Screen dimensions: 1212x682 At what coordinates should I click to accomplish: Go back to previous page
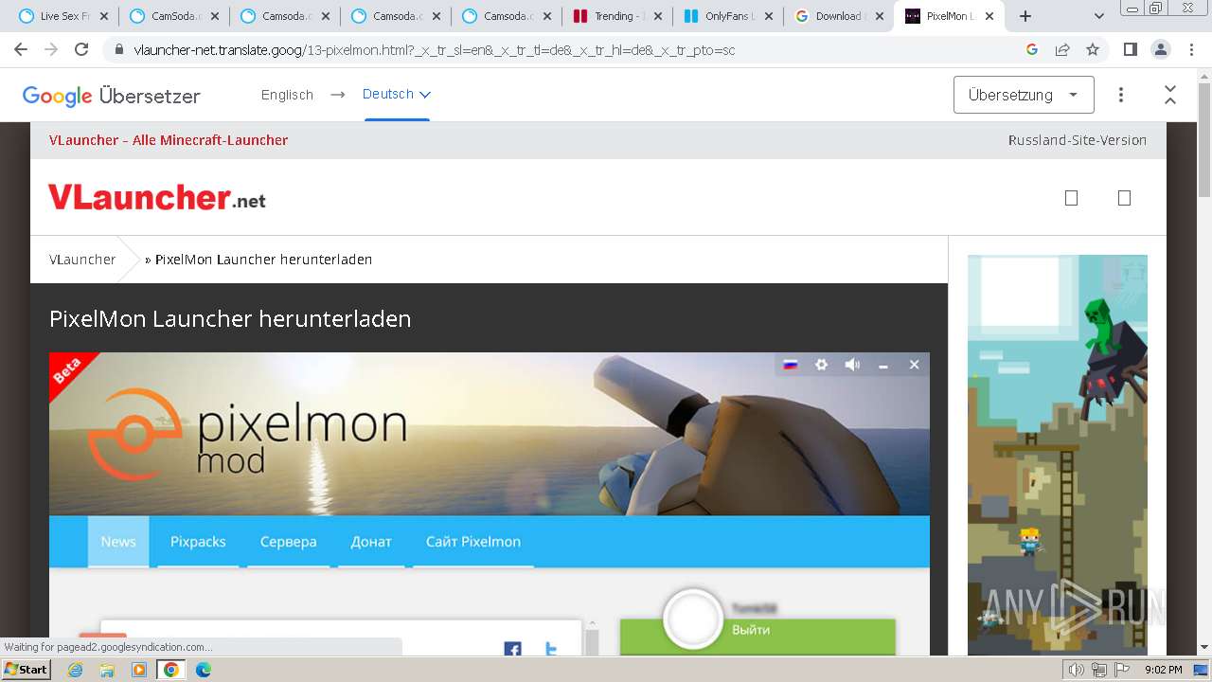[x=21, y=49]
